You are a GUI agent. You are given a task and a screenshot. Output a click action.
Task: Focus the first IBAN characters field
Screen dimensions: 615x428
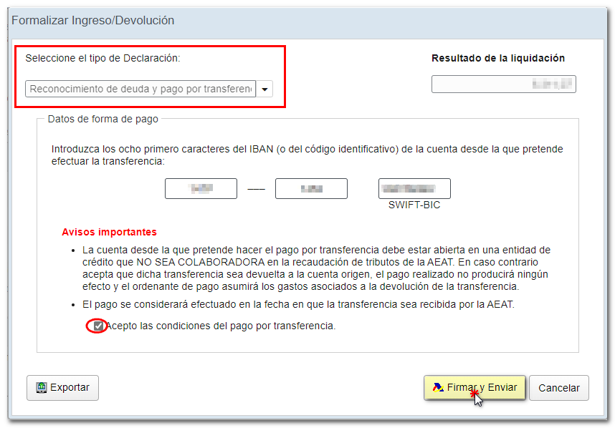[201, 188]
